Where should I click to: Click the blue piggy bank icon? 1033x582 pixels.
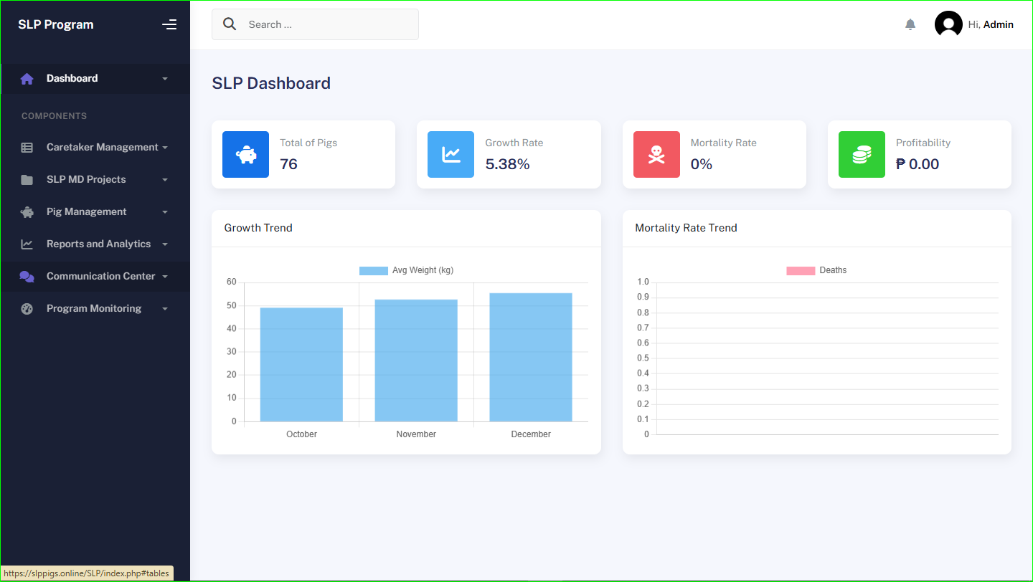tap(245, 154)
